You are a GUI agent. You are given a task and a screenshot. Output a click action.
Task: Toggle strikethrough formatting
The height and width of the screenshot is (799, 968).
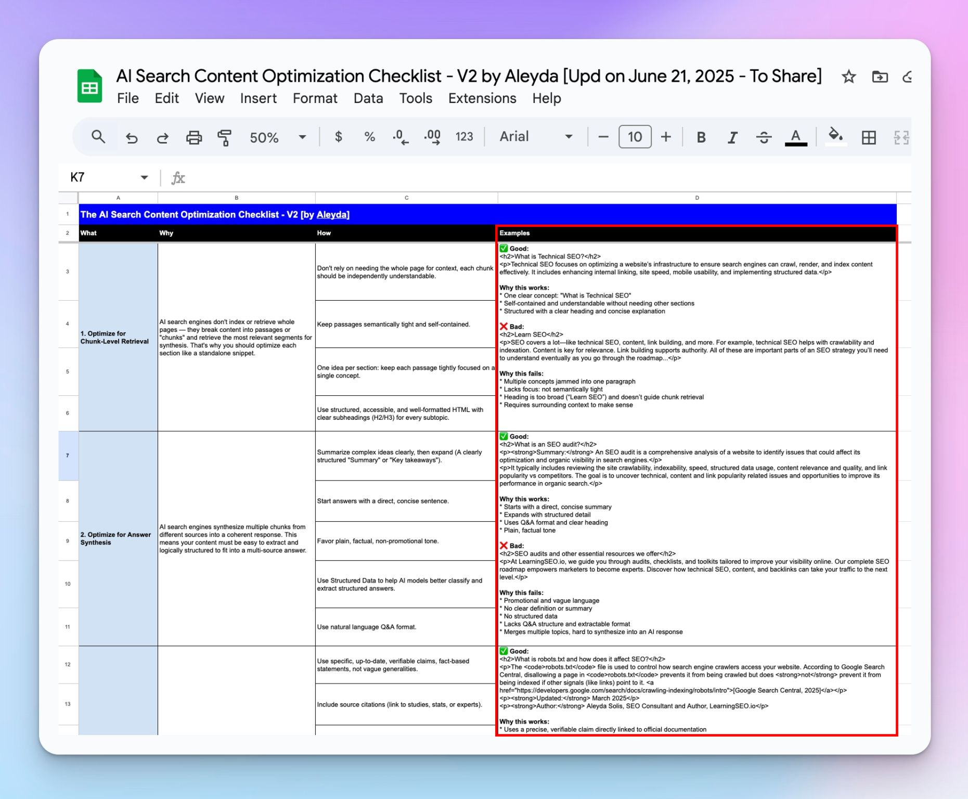[764, 137]
